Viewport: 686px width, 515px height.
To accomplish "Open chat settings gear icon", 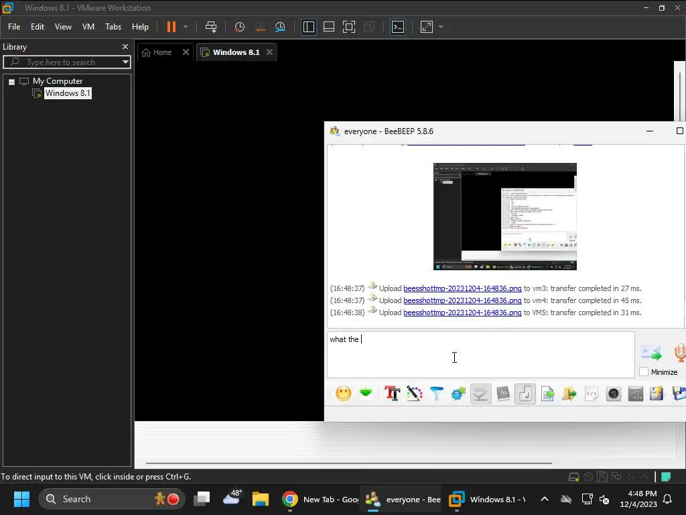I will [458, 393].
